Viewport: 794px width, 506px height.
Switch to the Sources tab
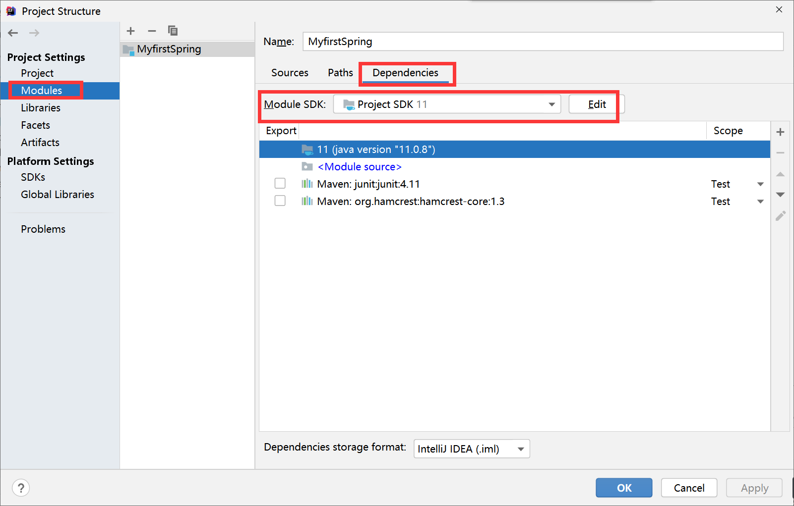[x=290, y=73]
